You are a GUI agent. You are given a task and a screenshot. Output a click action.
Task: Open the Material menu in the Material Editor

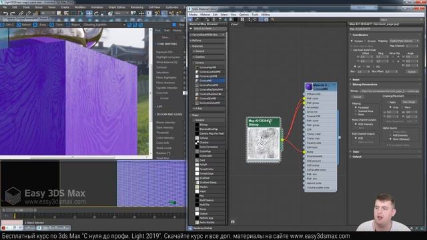205,15
